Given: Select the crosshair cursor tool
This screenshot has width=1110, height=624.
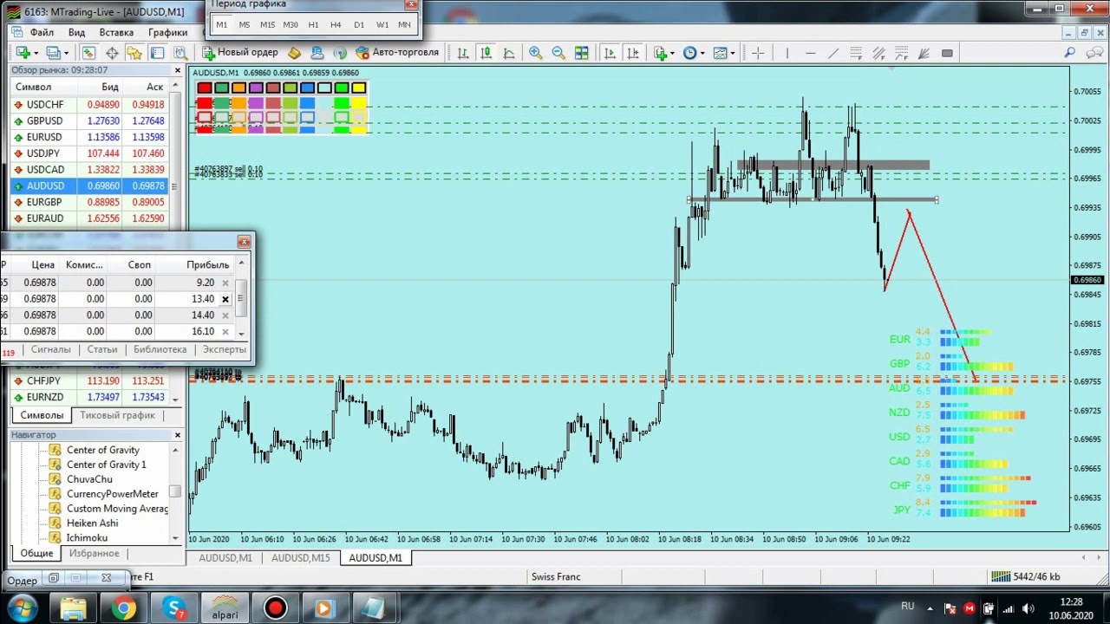Looking at the screenshot, I should tap(758, 53).
